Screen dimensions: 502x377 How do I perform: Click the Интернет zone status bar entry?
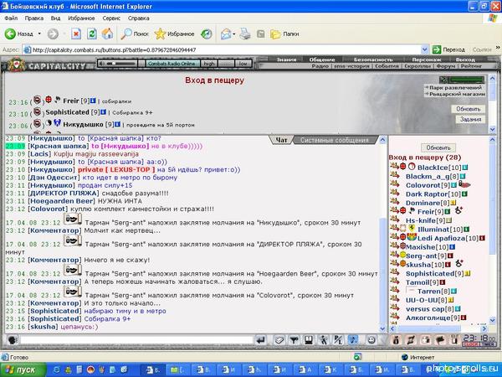(x=418, y=357)
